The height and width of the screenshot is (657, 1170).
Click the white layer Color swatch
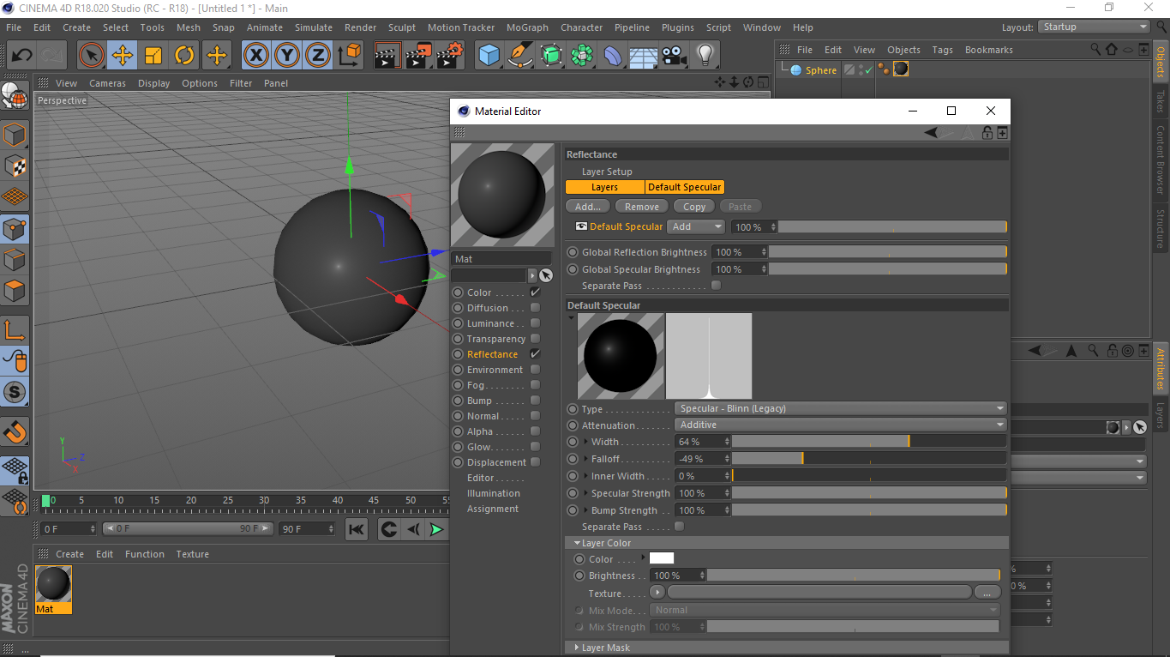coord(662,558)
